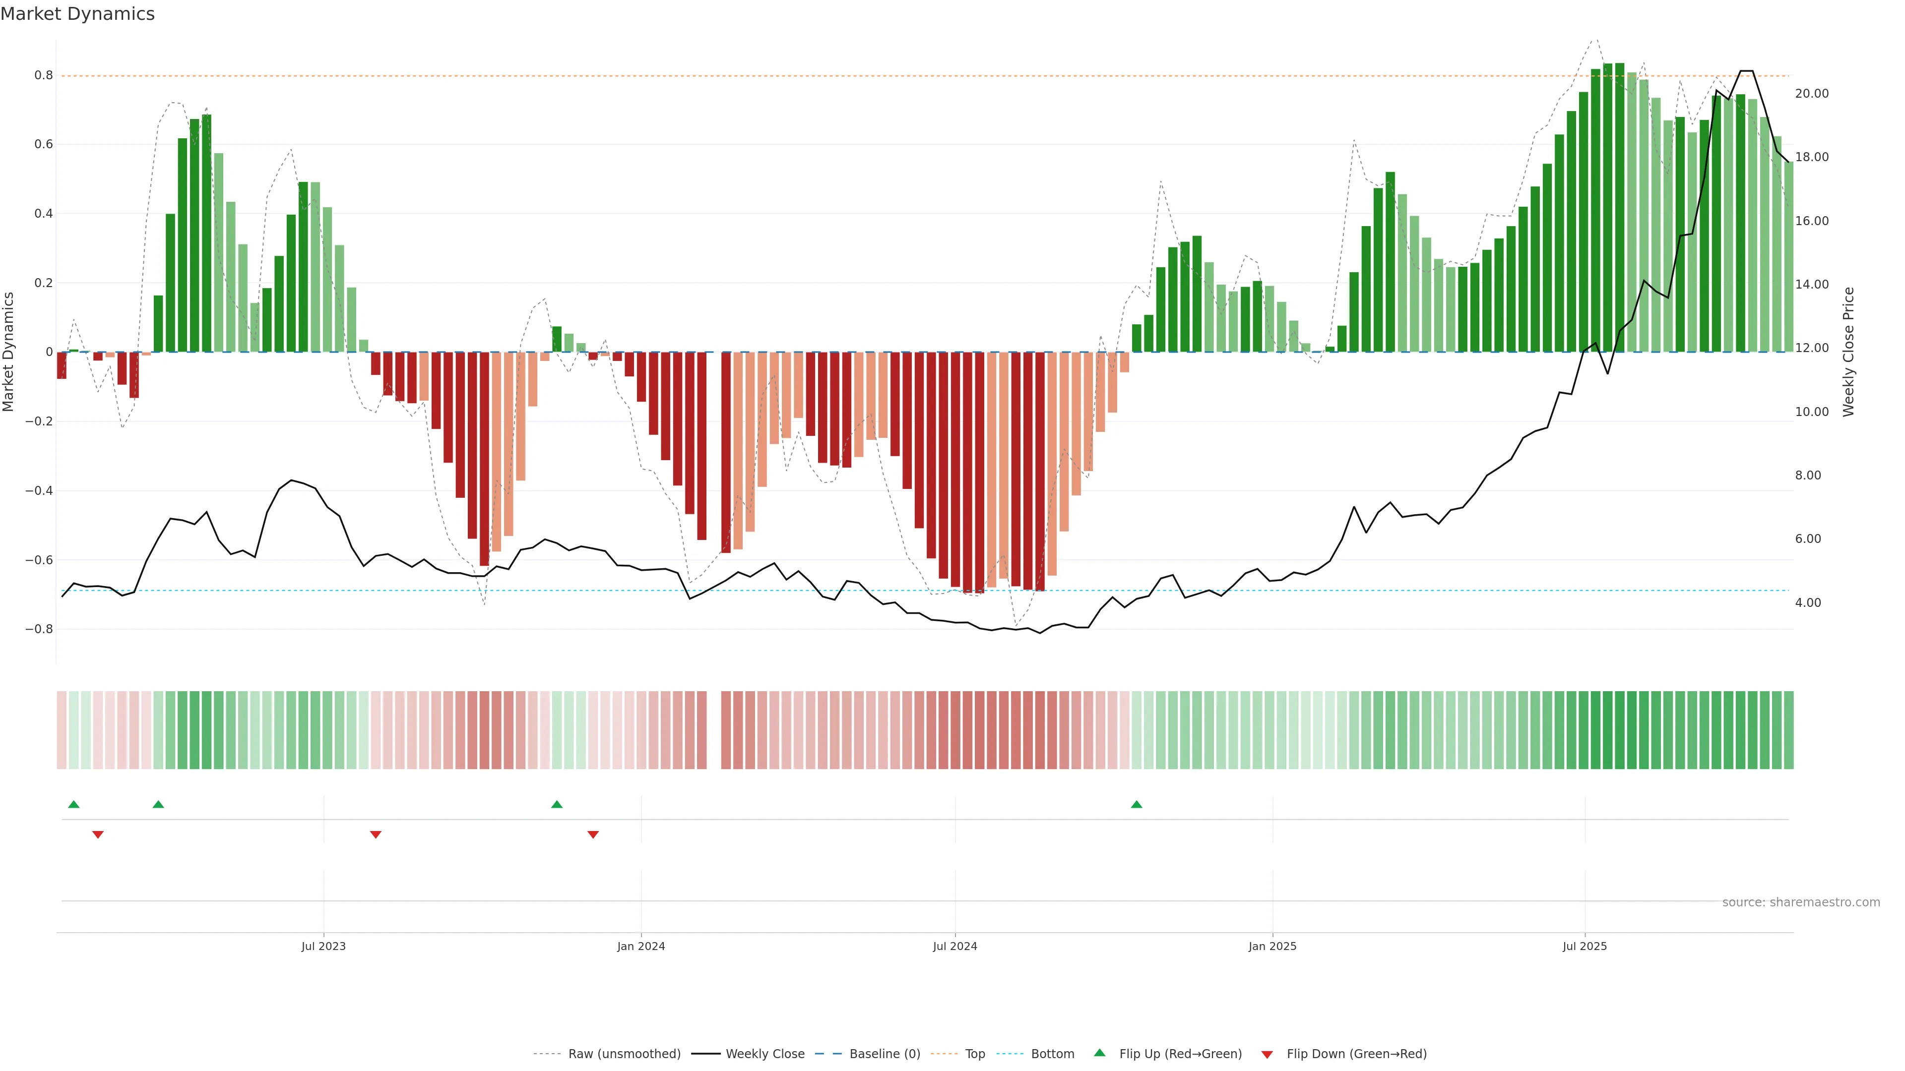The width and height of the screenshot is (1905, 1071).
Task: Hide the Top threshold line via legend
Action: 975,1054
